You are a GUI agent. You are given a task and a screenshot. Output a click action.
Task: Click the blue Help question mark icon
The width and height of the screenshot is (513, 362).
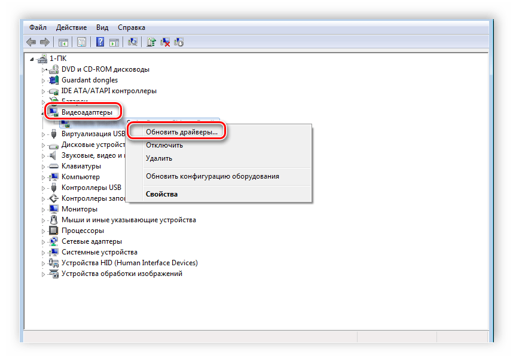[99, 42]
